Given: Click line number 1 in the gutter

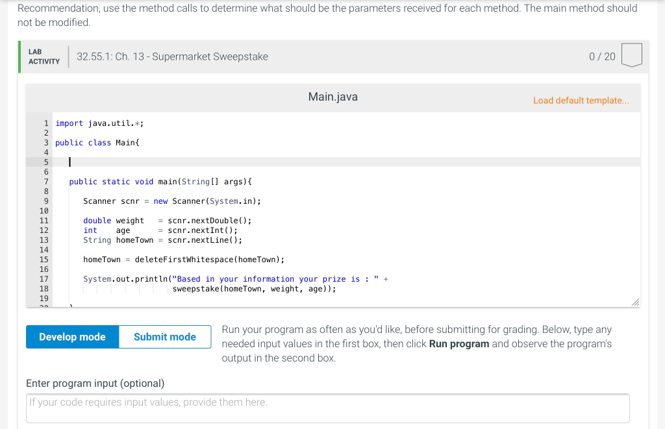Looking at the screenshot, I should (x=45, y=123).
